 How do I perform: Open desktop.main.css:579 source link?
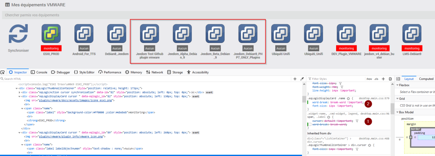pos(374,98)
